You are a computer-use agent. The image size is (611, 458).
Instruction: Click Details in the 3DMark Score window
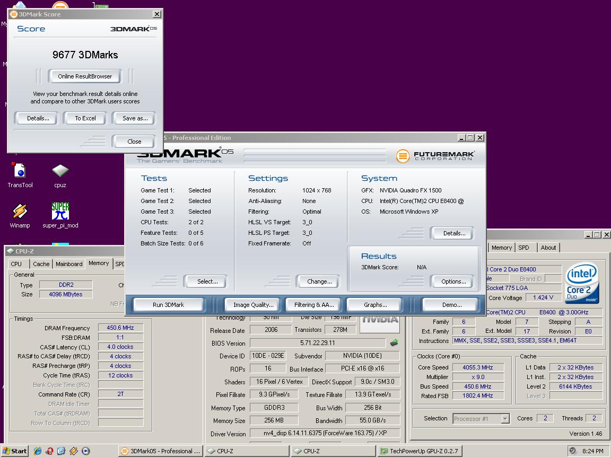coord(38,118)
